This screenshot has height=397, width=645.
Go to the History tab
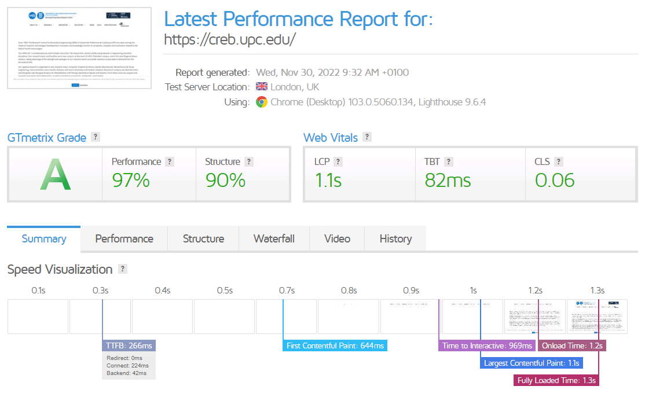coord(395,239)
